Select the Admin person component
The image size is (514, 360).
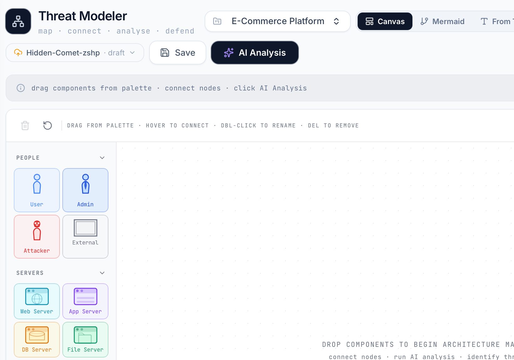point(85,190)
